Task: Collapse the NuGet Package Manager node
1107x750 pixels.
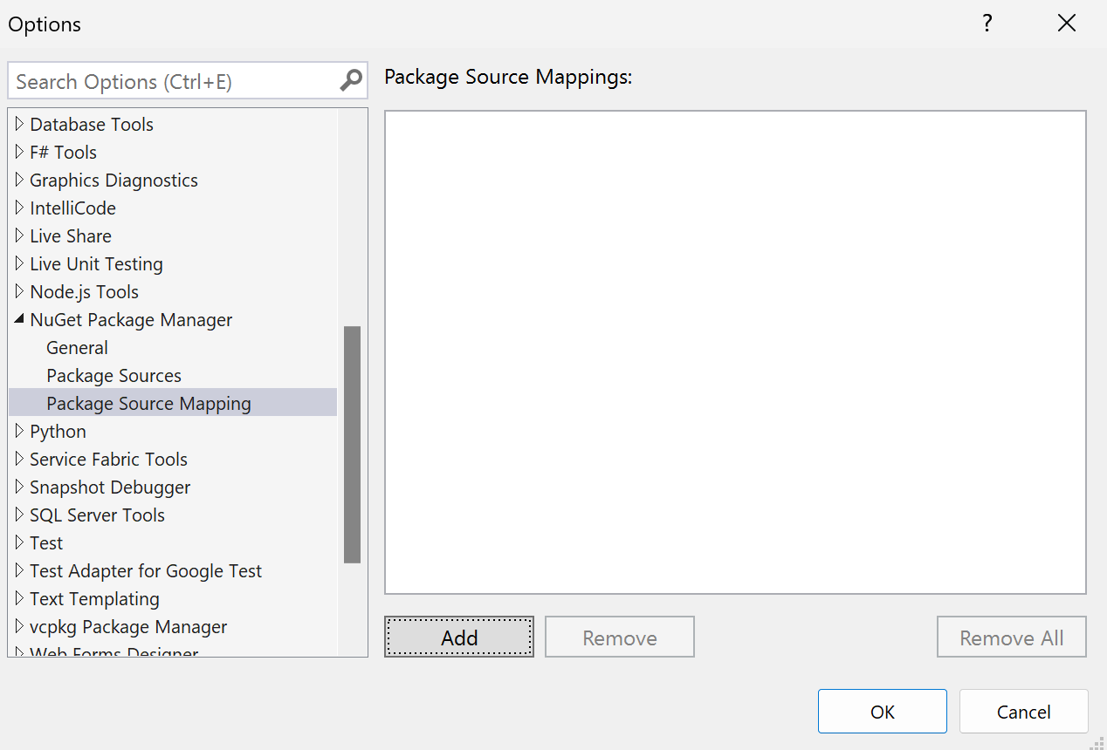Action: 20,319
